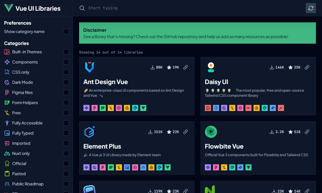The width and height of the screenshot is (322, 193).
Task: Click the green Vue tag on Ant Design Vue
Action: [143, 108]
